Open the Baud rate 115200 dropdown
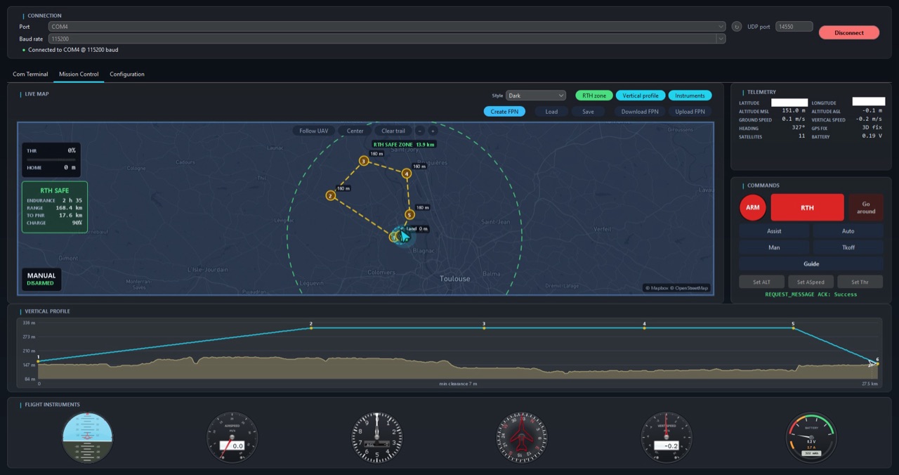Viewport: 899px width, 475px height. pyautogui.click(x=387, y=39)
